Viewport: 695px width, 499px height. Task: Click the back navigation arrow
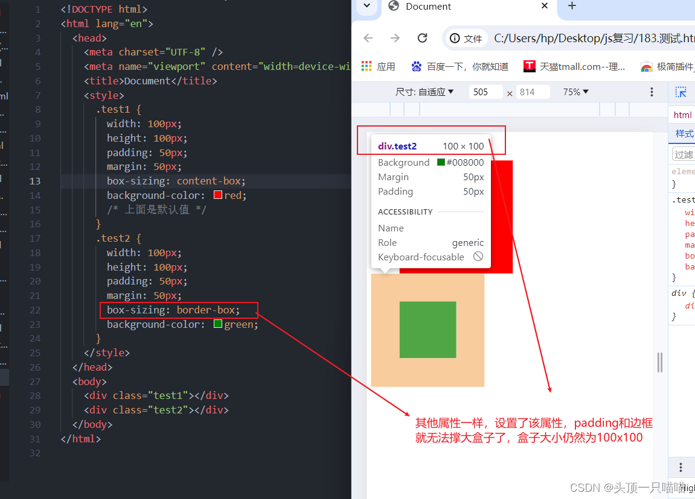(x=368, y=37)
